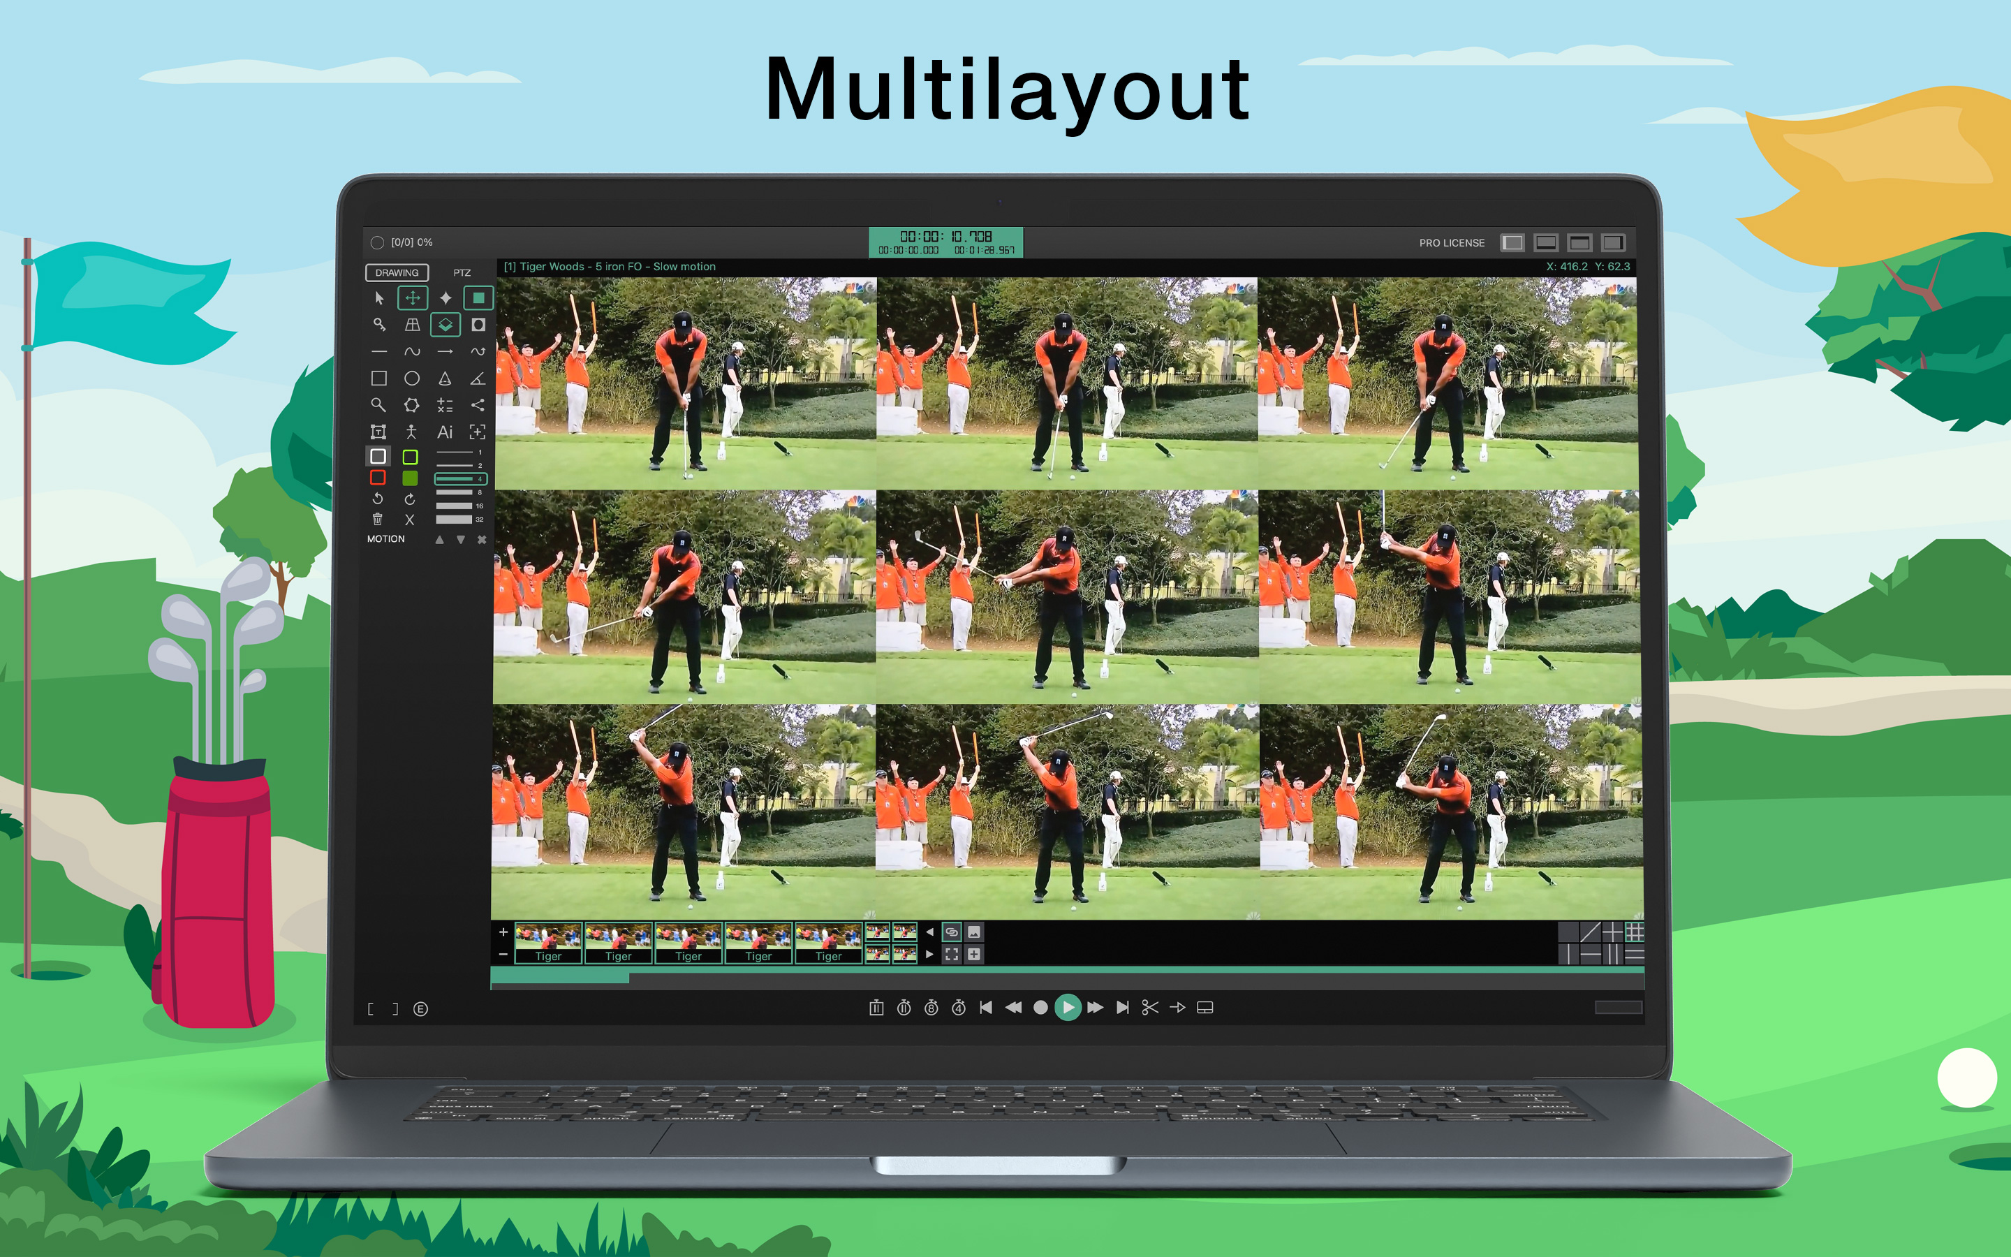This screenshot has width=2011, height=1257.
Task: Click the scissors cut tool
Action: coord(1150,1008)
